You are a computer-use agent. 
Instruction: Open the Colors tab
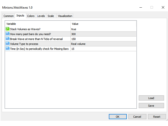(x=31, y=16)
